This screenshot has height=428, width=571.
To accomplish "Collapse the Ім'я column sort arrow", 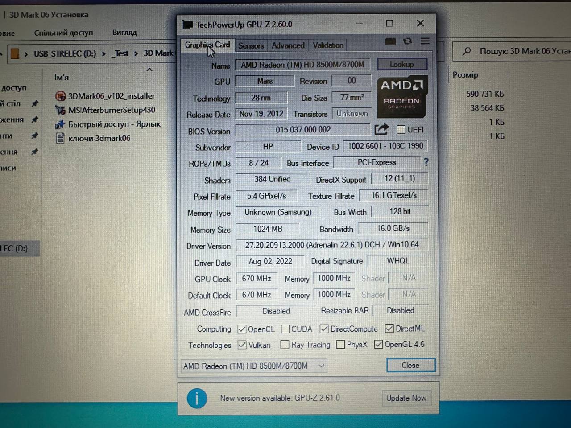I will 149,70.
